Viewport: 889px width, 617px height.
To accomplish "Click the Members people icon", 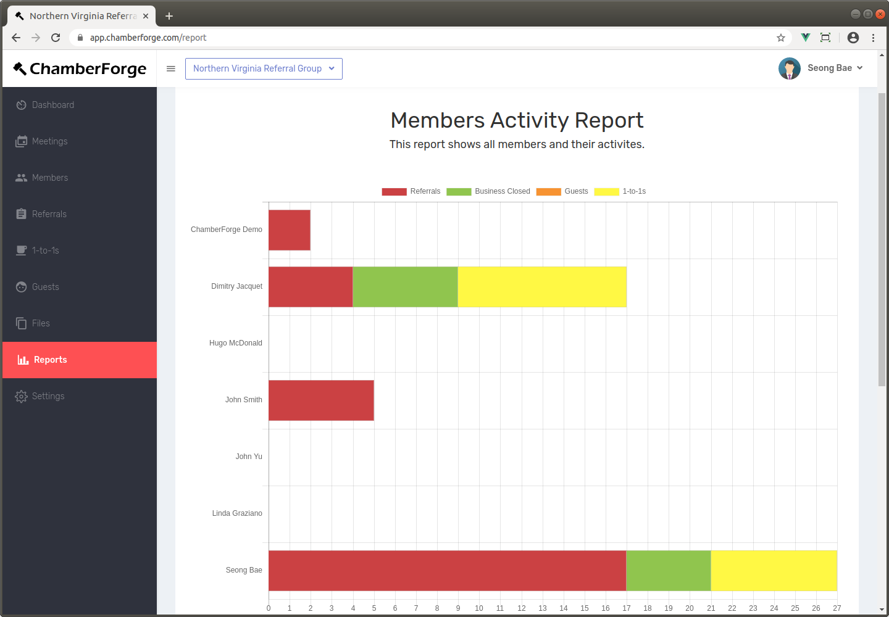I will coord(20,177).
